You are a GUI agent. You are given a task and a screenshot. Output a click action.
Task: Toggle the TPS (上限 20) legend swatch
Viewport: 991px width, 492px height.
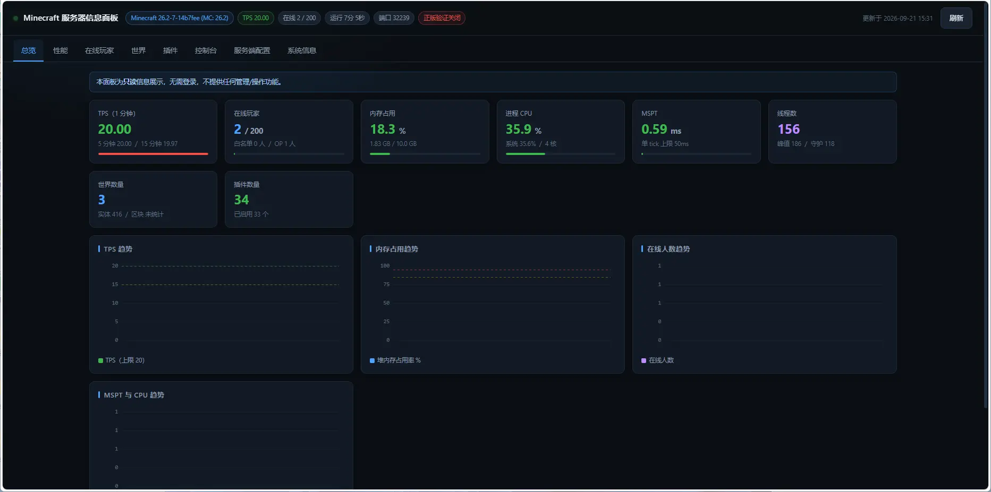coord(100,360)
